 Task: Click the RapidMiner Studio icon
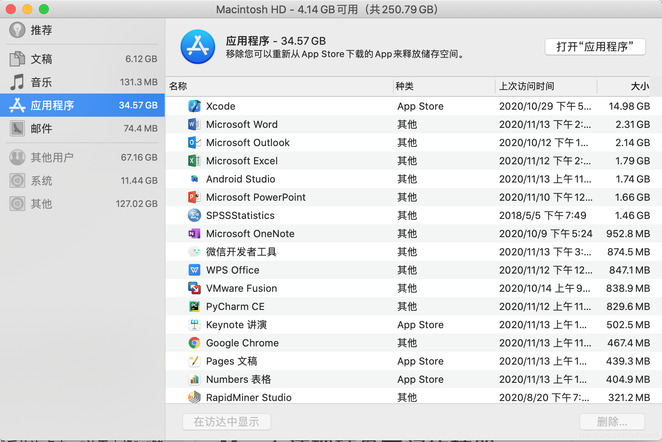pos(194,397)
